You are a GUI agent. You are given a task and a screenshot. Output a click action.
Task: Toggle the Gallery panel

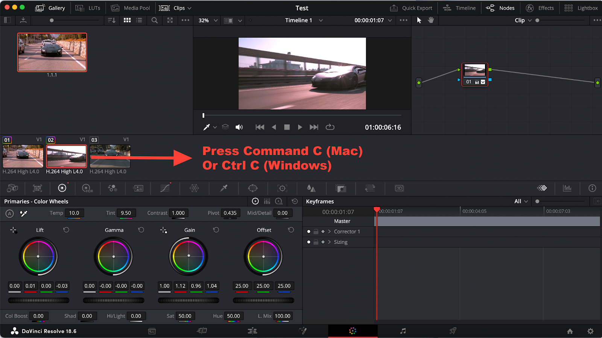pos(50,8)
